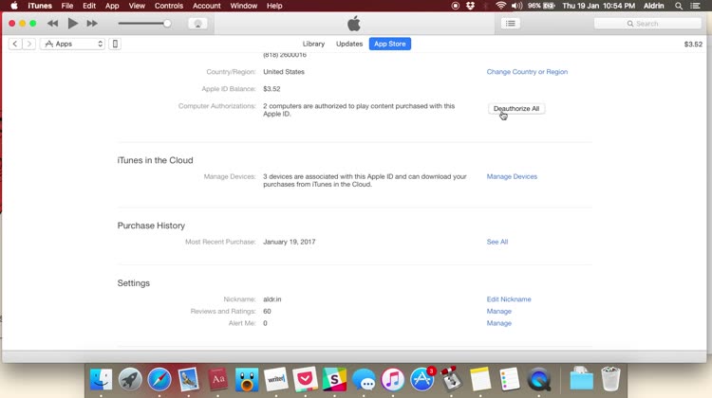712x398 pixels.
Task: Open the View menu
Action: tap(137, 6)
